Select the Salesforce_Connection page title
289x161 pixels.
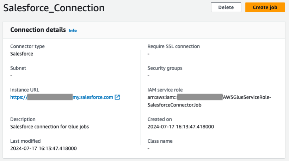tap(54, 8)
